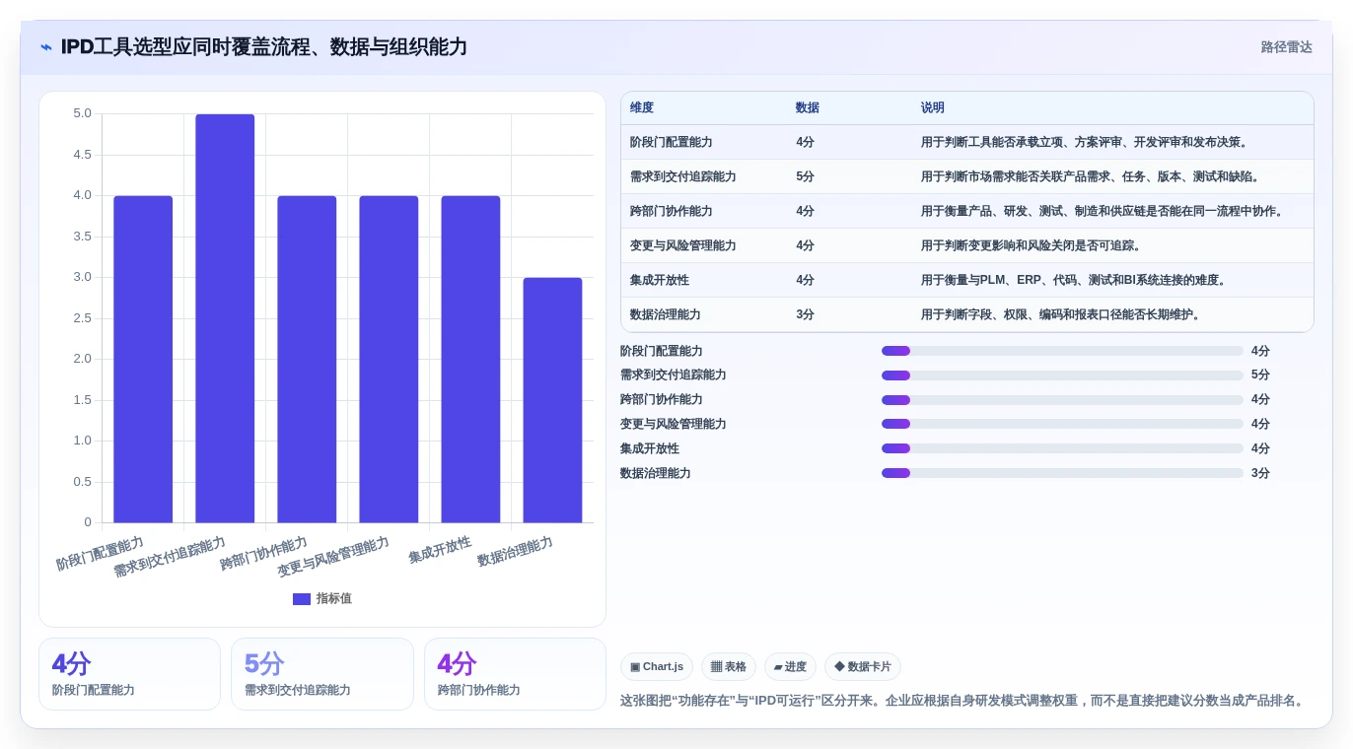1353x749 pixels.
Task: Click the lightning icon beside the title
Action: [x=46, y=47]
